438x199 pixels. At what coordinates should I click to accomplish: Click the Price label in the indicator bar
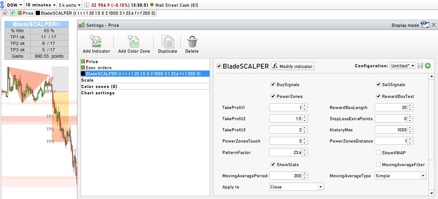[28, 13]
